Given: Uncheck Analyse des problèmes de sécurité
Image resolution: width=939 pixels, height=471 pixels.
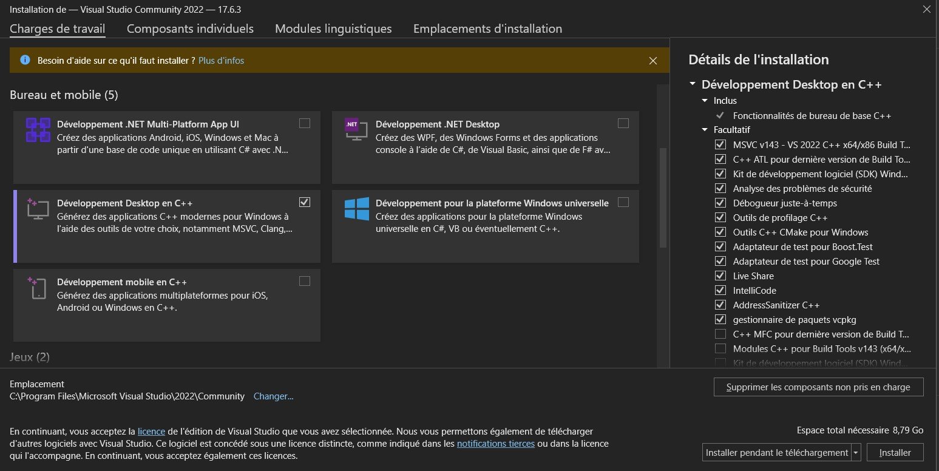Looking at the screenshot, I should point(720,188).
